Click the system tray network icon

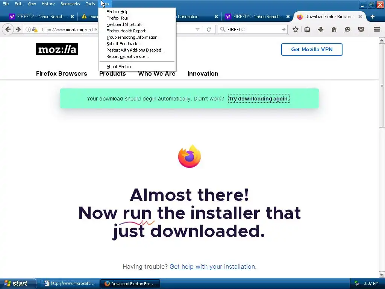(356, 283)
